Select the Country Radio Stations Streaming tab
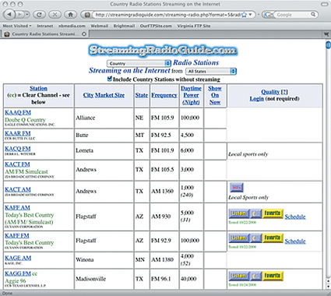The height and width of the screenshot is (296, 331). (45, 34)
